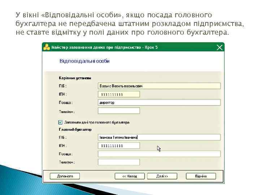Click the wizard app icon in title bar
The width and height of the screenshot is (260, 195).
(x=47, y=47)
